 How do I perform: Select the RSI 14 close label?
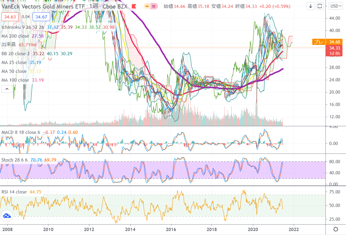click(14, 192)
